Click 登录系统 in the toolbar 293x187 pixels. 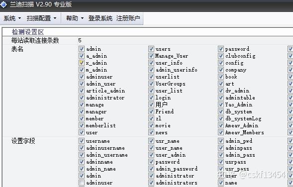click(x=100, y=18)
